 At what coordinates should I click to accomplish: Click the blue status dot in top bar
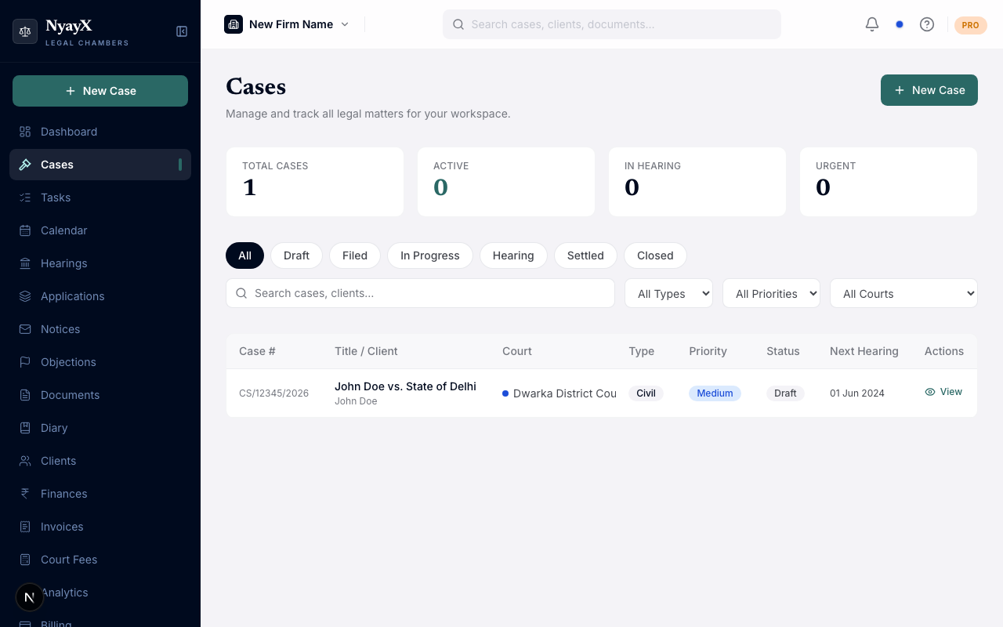click(x=900, y=24)
